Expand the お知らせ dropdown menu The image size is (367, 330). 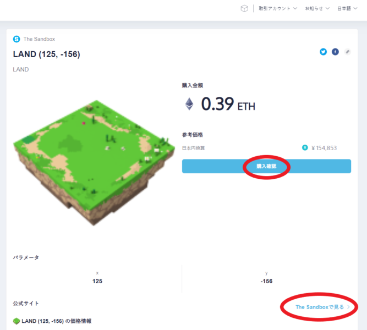[317, 8]
